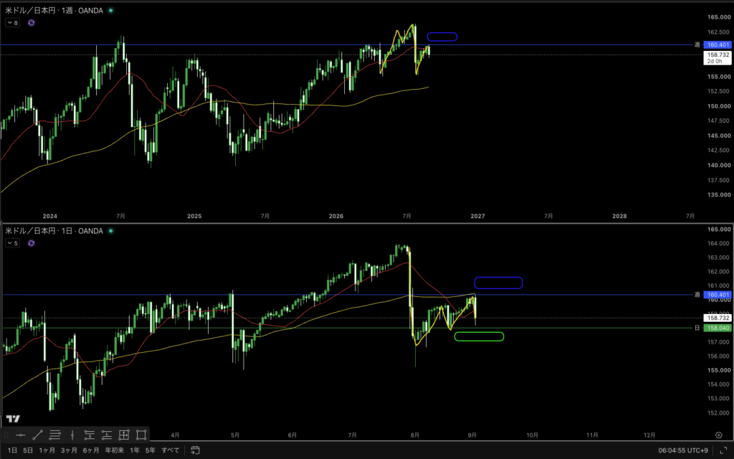Image resolution: width=734 pixels, height=459 pixels.
Task: Select the trend line drawing tool
Action: (x=38, y=435)
